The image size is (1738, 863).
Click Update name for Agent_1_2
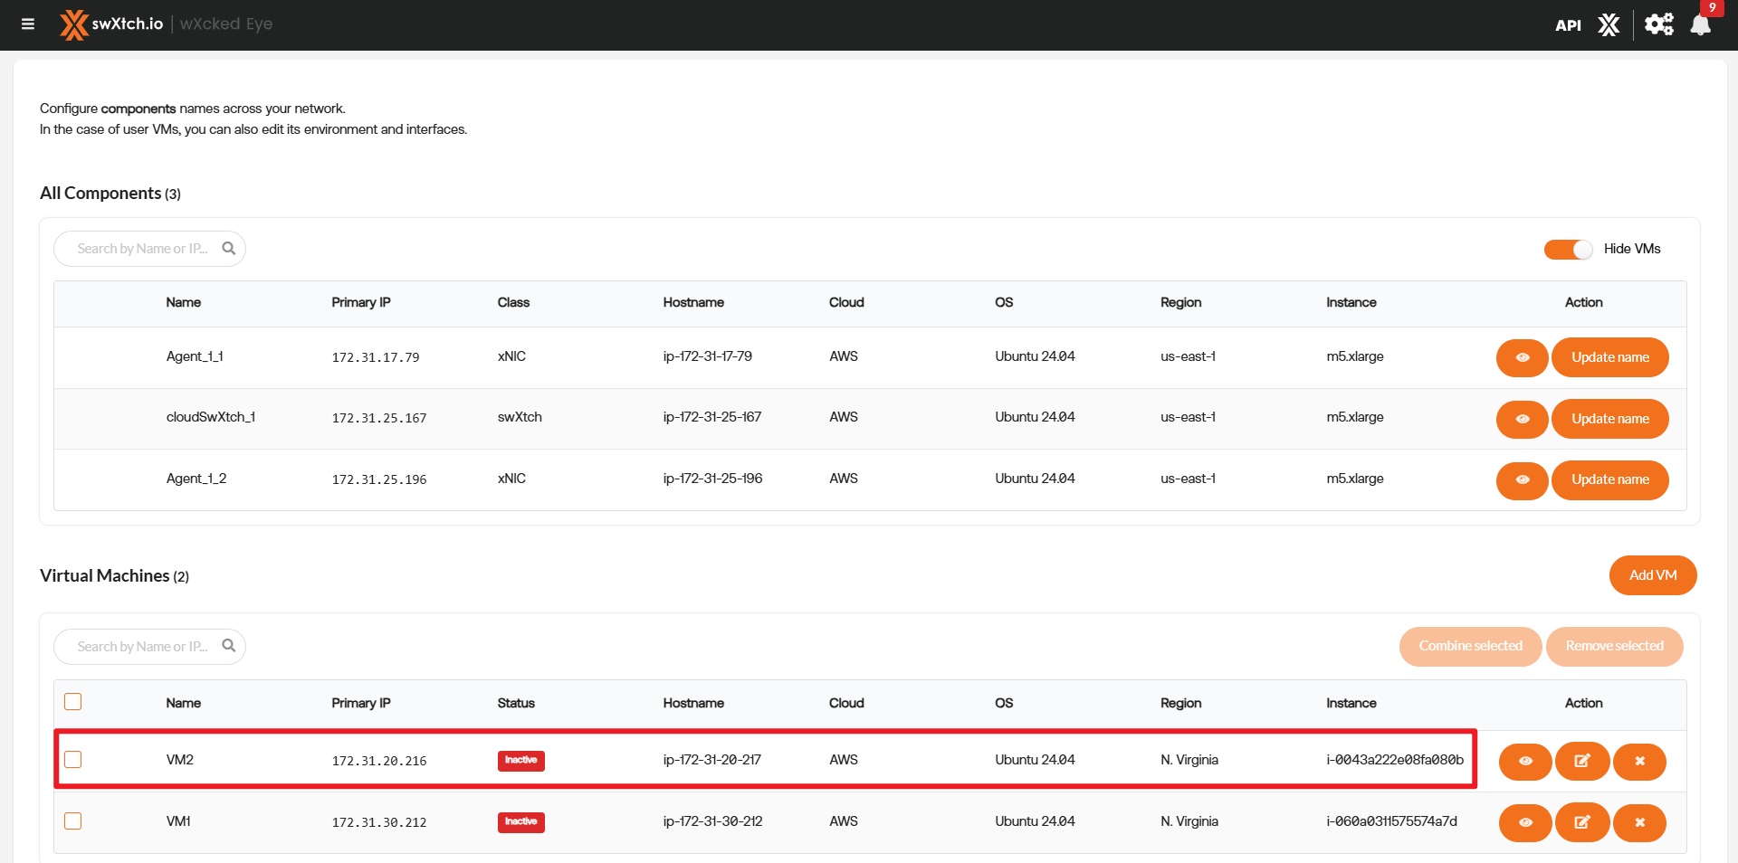(x=1609, y=479)
